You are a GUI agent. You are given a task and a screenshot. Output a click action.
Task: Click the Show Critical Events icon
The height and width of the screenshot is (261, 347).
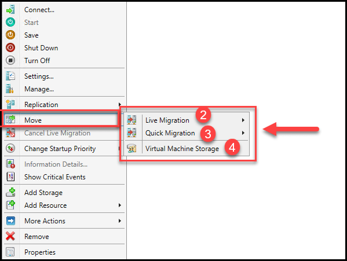[10, 177]
